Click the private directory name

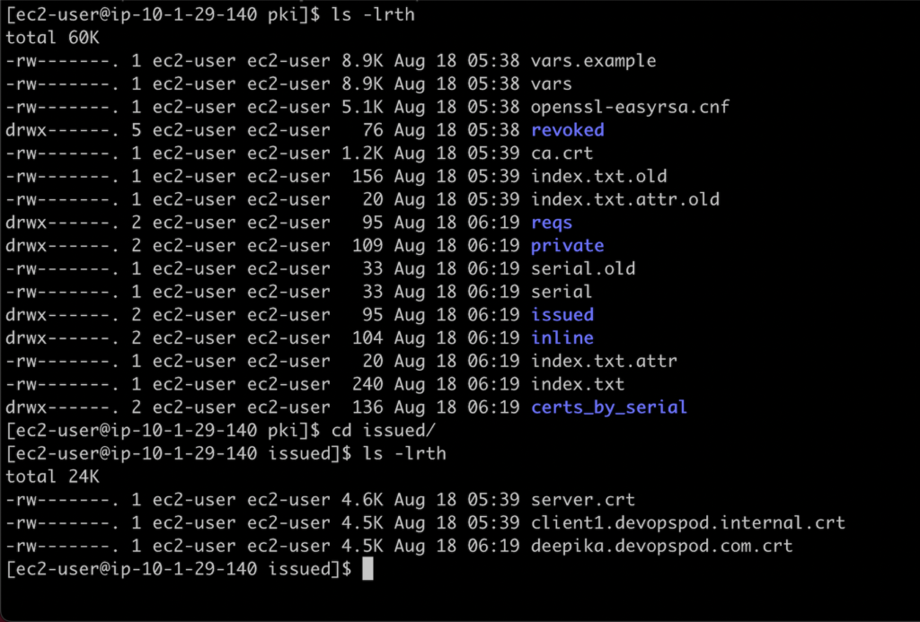coord(568,246)
